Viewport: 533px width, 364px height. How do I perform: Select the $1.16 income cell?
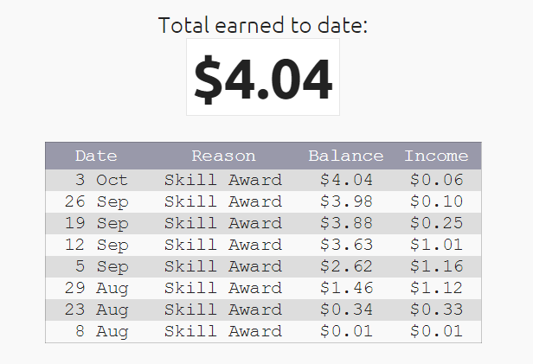[436, 266]
